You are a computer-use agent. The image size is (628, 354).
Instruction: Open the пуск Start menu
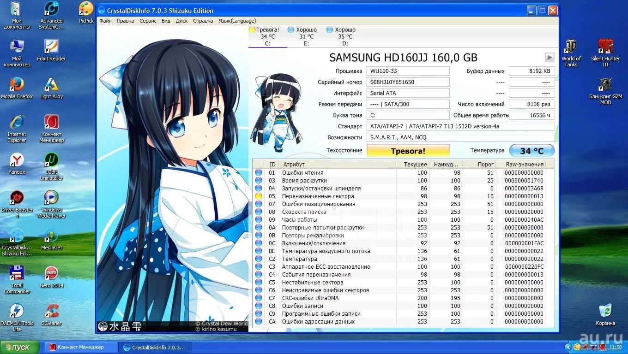pos(20,347)
